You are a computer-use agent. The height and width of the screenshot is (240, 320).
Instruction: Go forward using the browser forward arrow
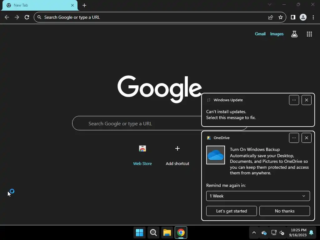pyautogui.click(x=17, y=17)
